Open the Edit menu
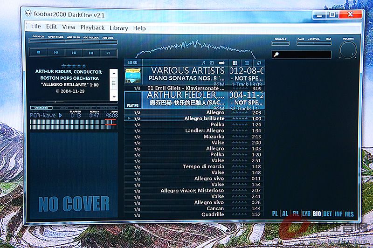 tap(51, 27)
